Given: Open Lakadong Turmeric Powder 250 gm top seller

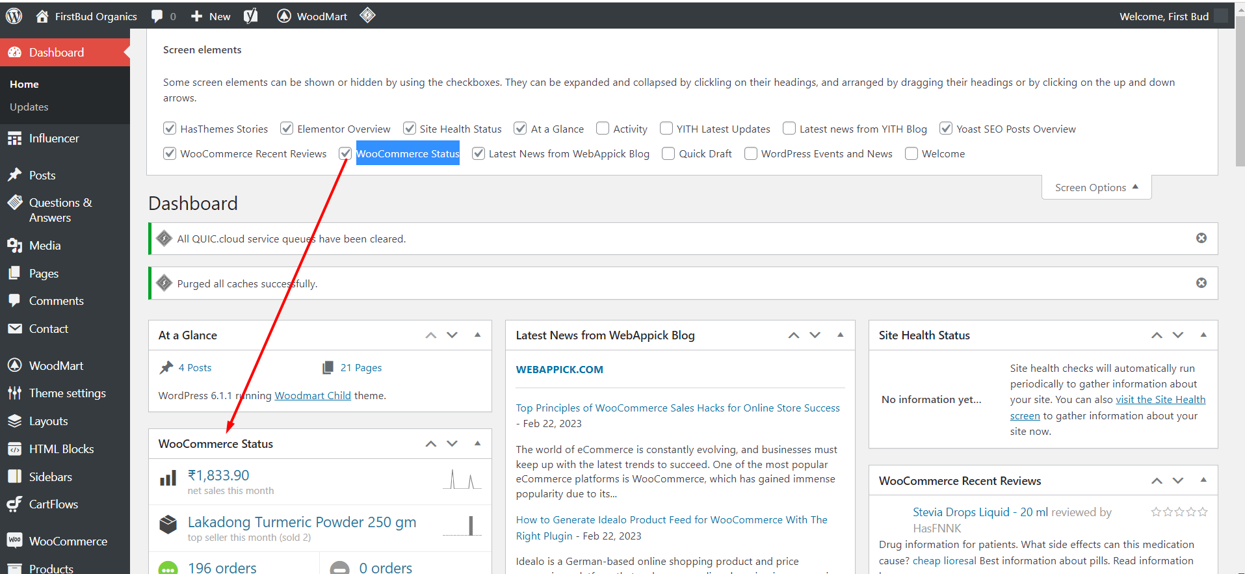Looking at the screenshot, I should pos(302,522).
